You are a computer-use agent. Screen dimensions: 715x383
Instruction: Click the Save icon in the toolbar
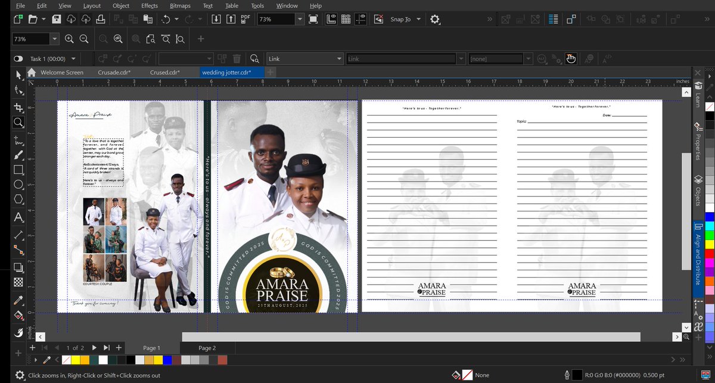[x=57, y=19]
